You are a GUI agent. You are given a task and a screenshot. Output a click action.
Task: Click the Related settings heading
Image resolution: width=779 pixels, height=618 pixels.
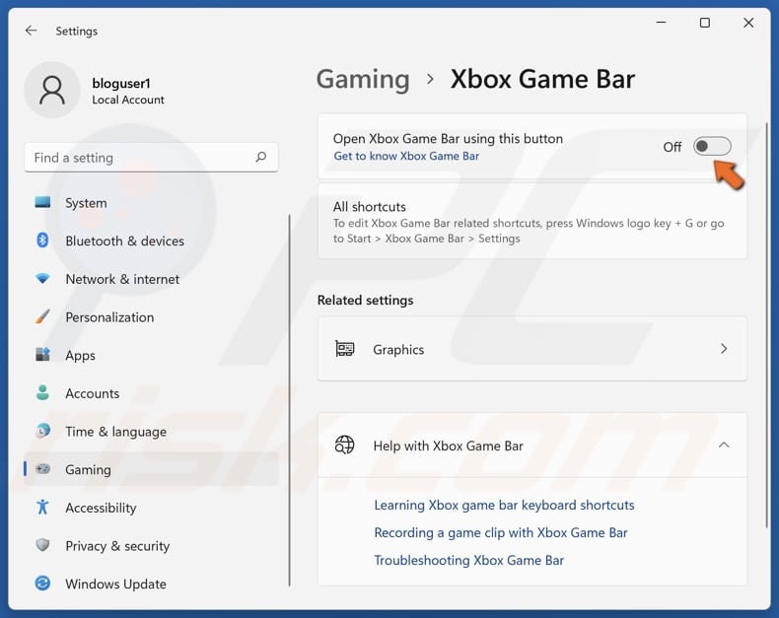tap(365, 300)
